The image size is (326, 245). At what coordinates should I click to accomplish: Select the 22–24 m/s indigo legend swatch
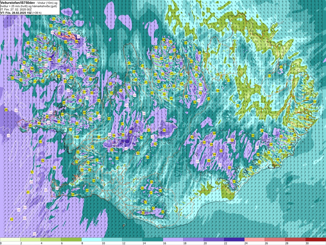click(234, 240)
